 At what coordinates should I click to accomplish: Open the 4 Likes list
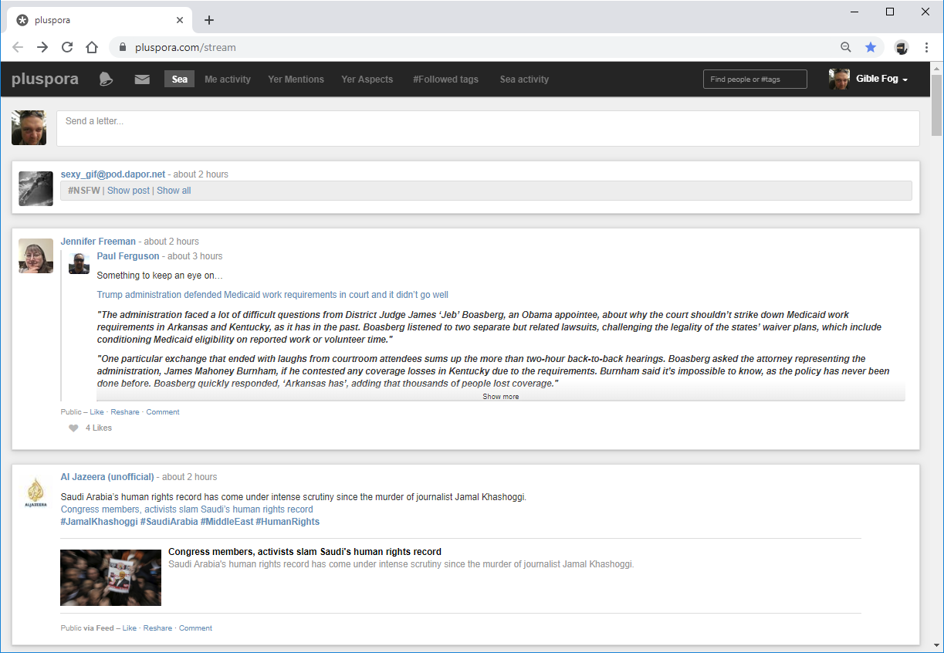(99, 428)
